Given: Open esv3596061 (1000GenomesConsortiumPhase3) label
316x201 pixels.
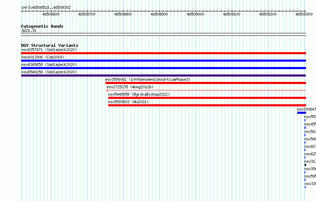Looking at the screenshot, I should point(148,79).
